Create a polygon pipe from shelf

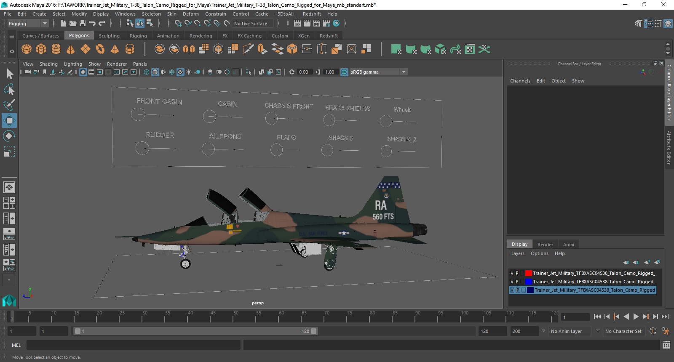click(130, 49)
